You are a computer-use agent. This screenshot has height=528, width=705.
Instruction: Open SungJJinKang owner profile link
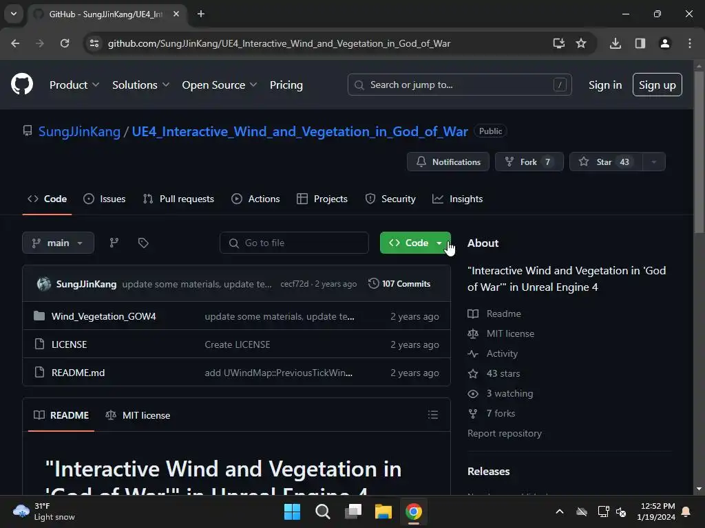pyautogui.click(x=79, y=131)
